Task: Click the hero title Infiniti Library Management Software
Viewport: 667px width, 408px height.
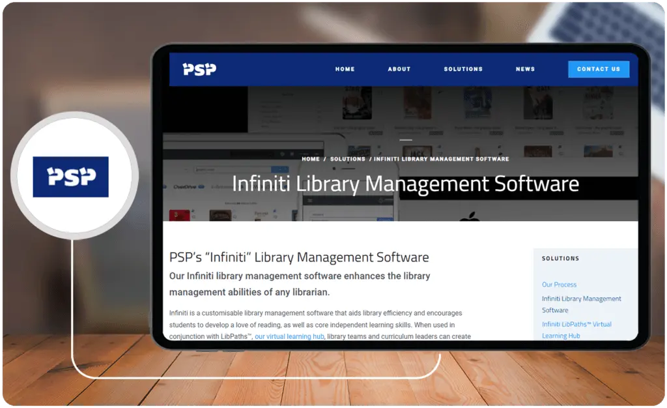Action: pos(405,184)
